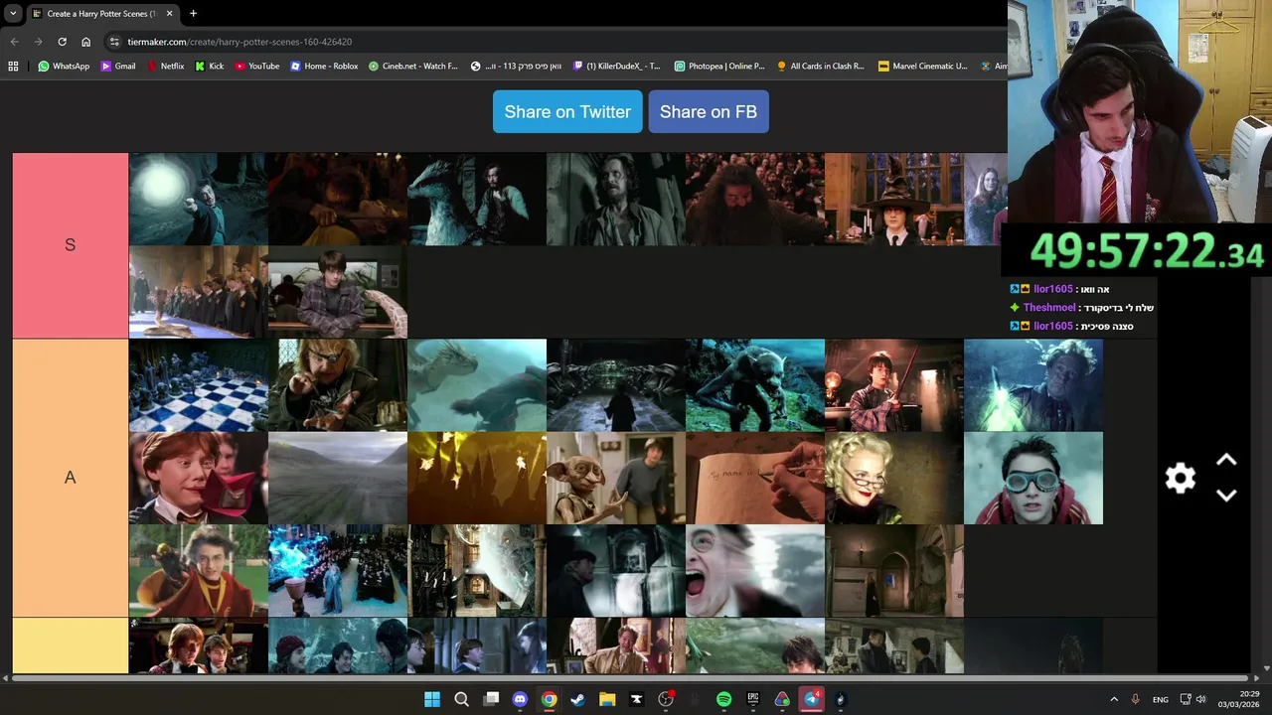Open Task View from taskbar
This screenshot has height=715, width=1272.
pos(491,699)
